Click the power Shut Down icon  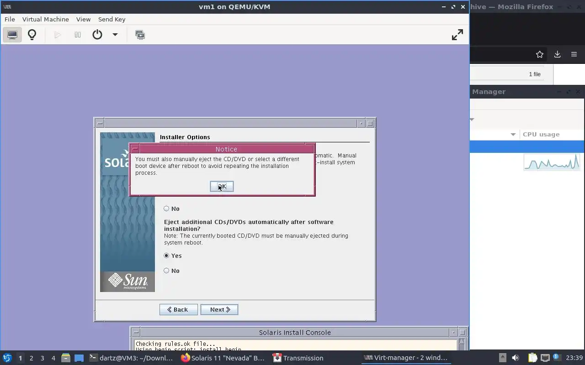click(x=97, y=35)
